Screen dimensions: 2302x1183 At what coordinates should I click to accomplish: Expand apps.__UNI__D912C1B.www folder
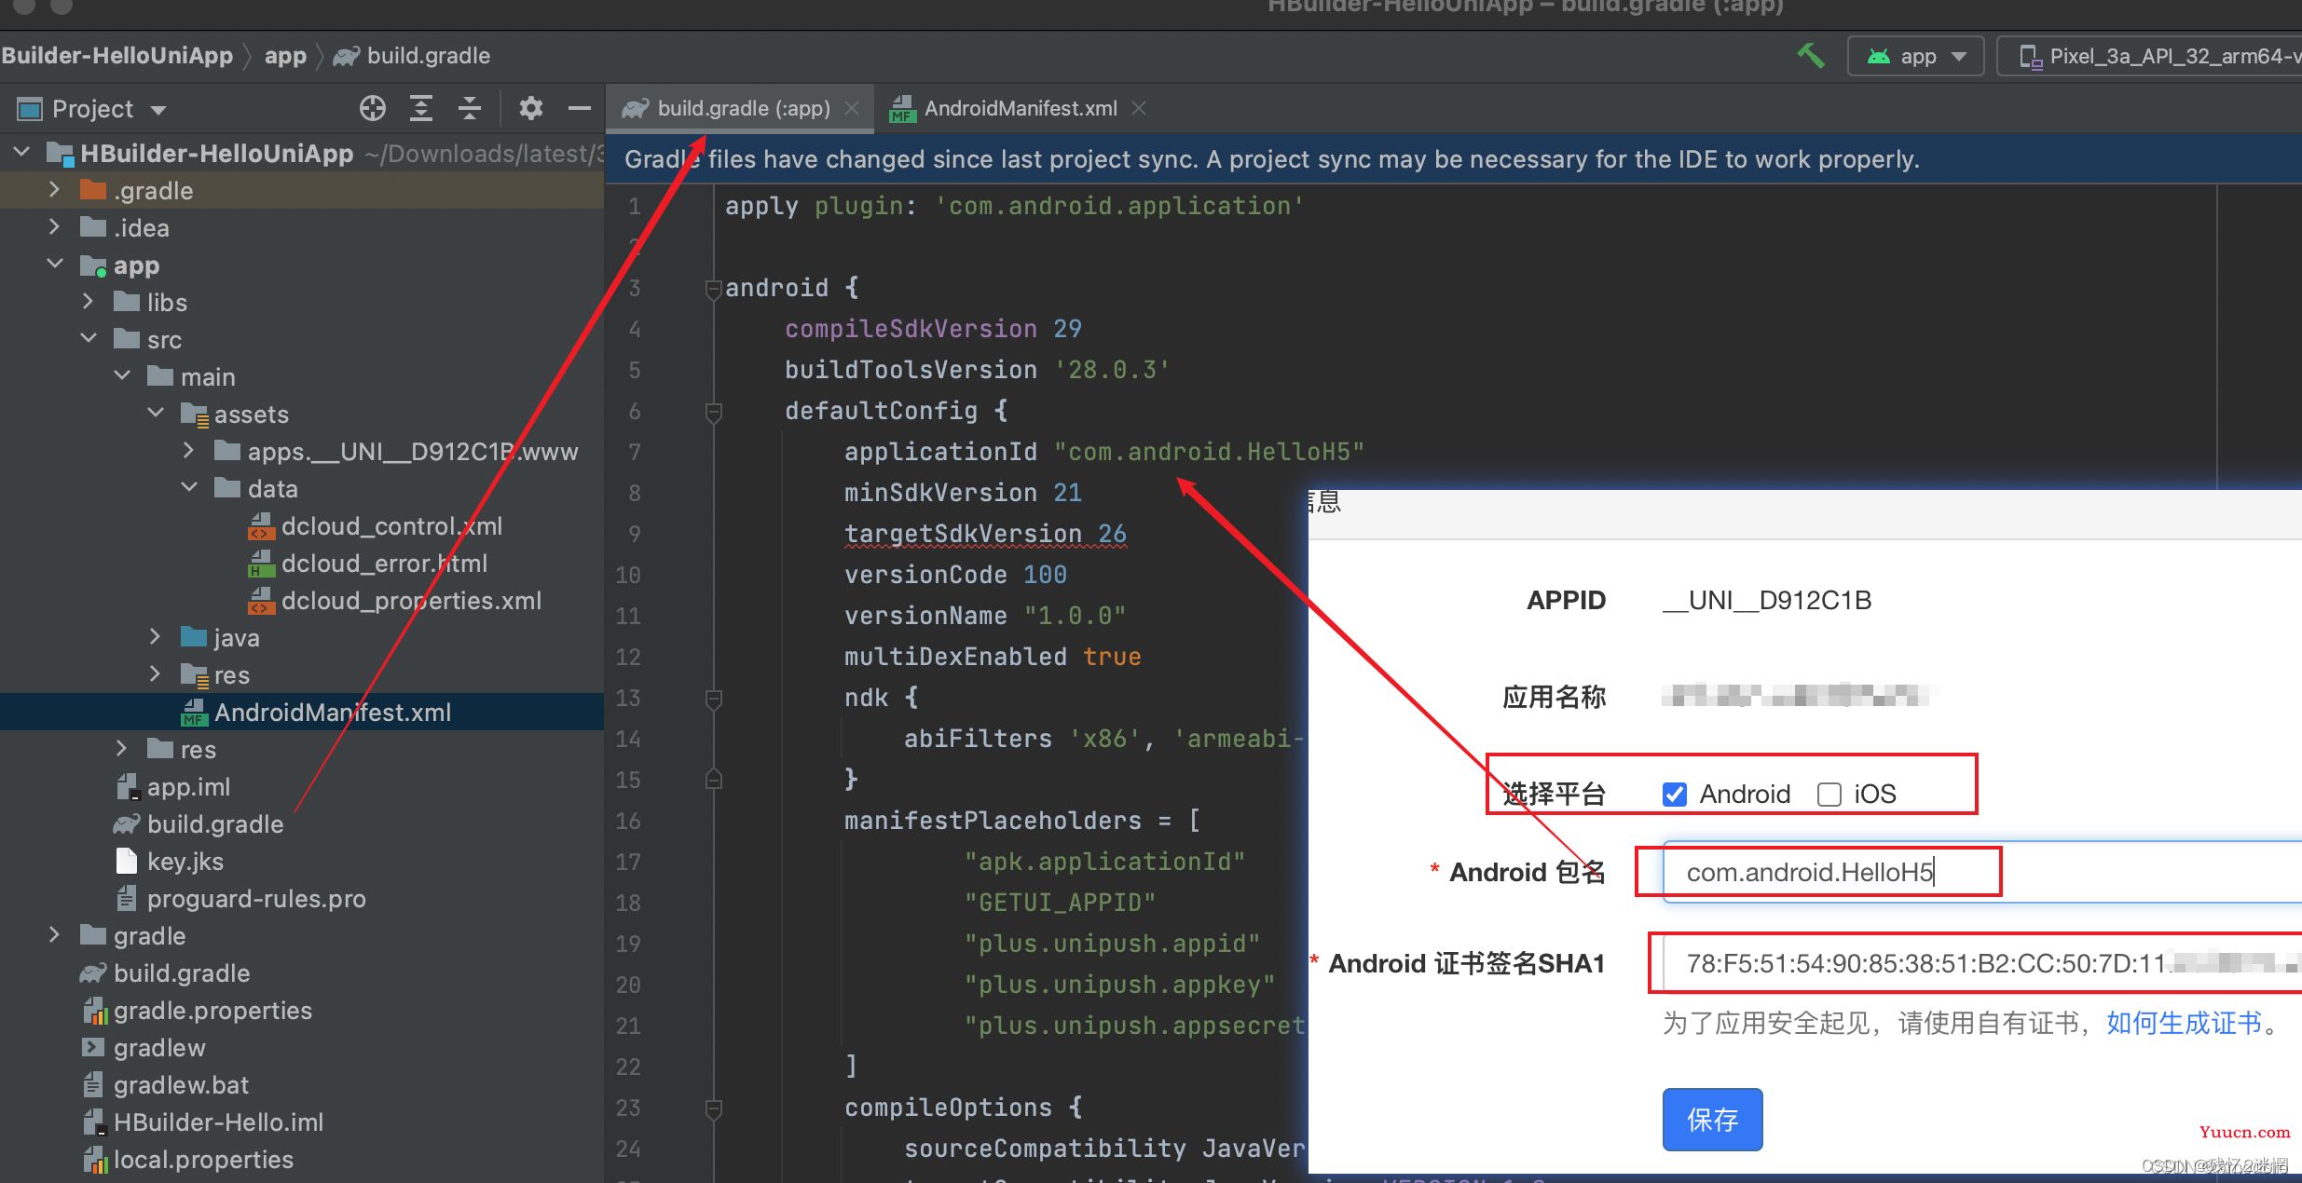coord(188,450)
